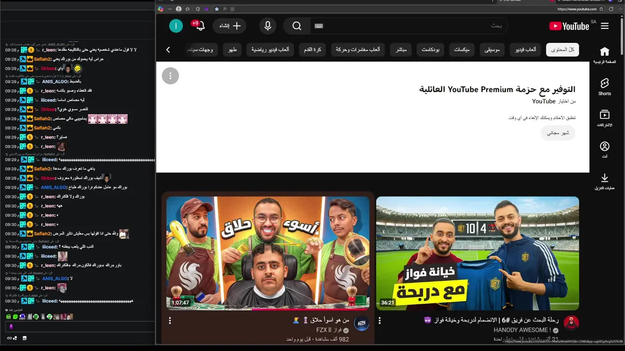The width and height of the screenshot is (625, 351).
Task: Go to Home in the YouTube sidebar
Action: [604, 55]
